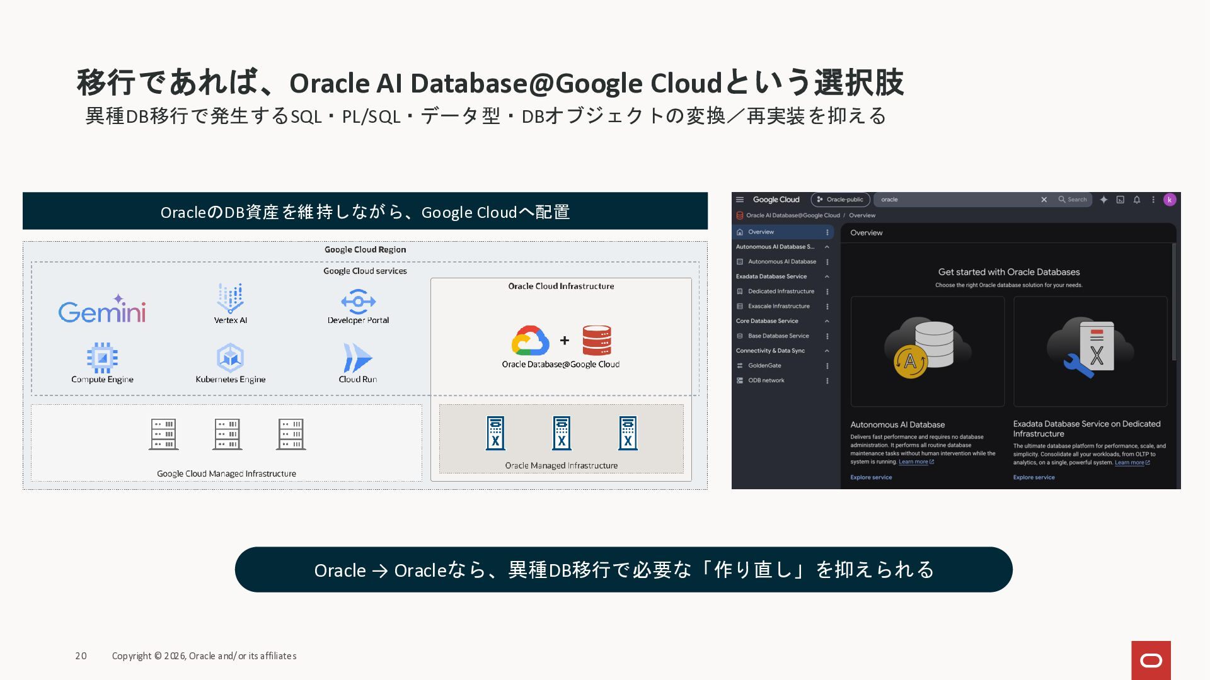Click the Google Cloud logo in console header
This screenshot has height=680, width=1210.
tap(776, 200)
